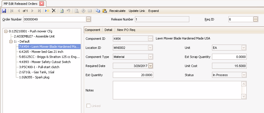Open the Unit dropdown
Viewport: 264px width, 113px height.
click(244, 48)
